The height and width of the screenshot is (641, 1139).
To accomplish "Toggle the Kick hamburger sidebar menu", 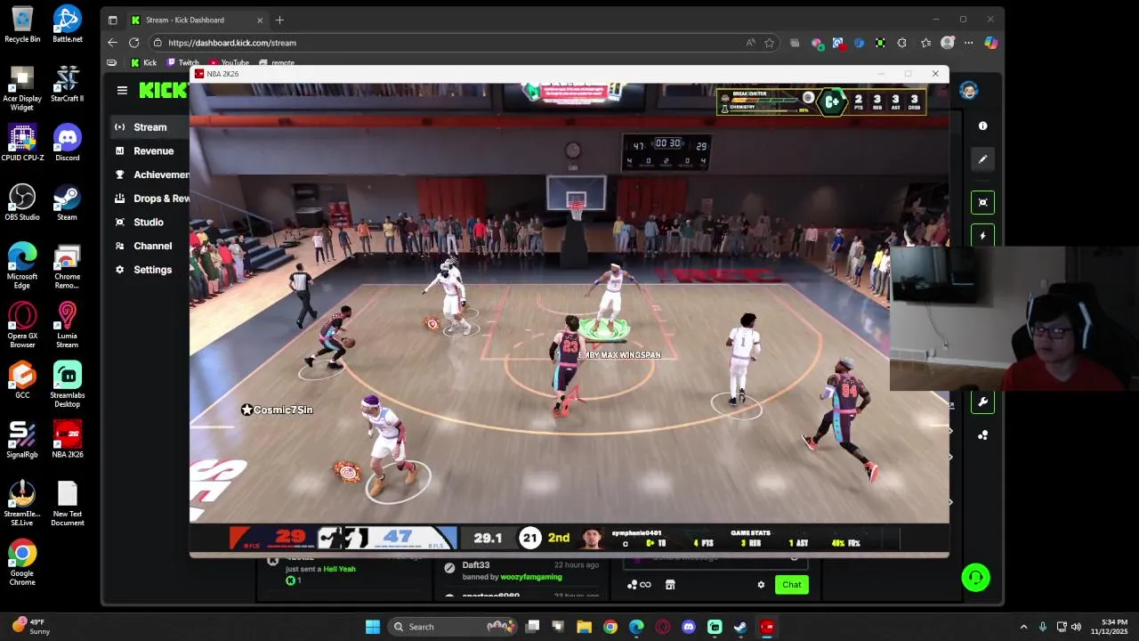I will tap(122, 90).
